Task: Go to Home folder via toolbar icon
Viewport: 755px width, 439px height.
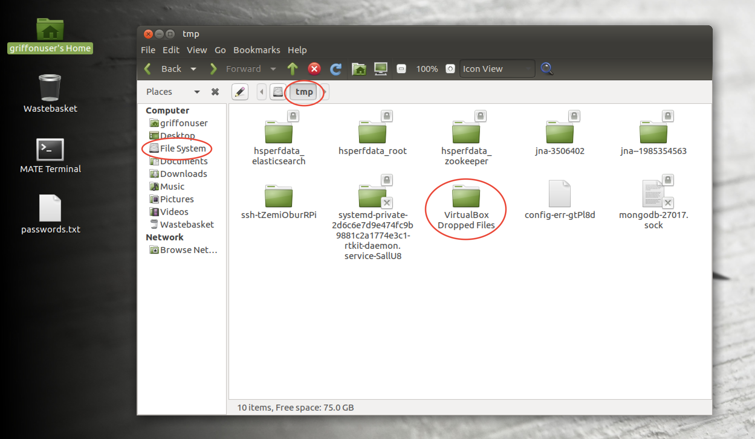Action: click(359, 69)
